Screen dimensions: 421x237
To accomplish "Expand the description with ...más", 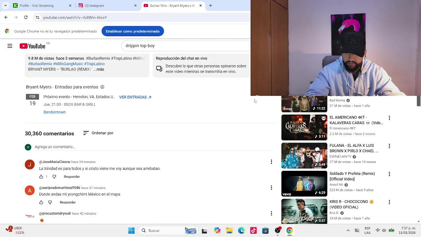I will click(x=99, y=69).
